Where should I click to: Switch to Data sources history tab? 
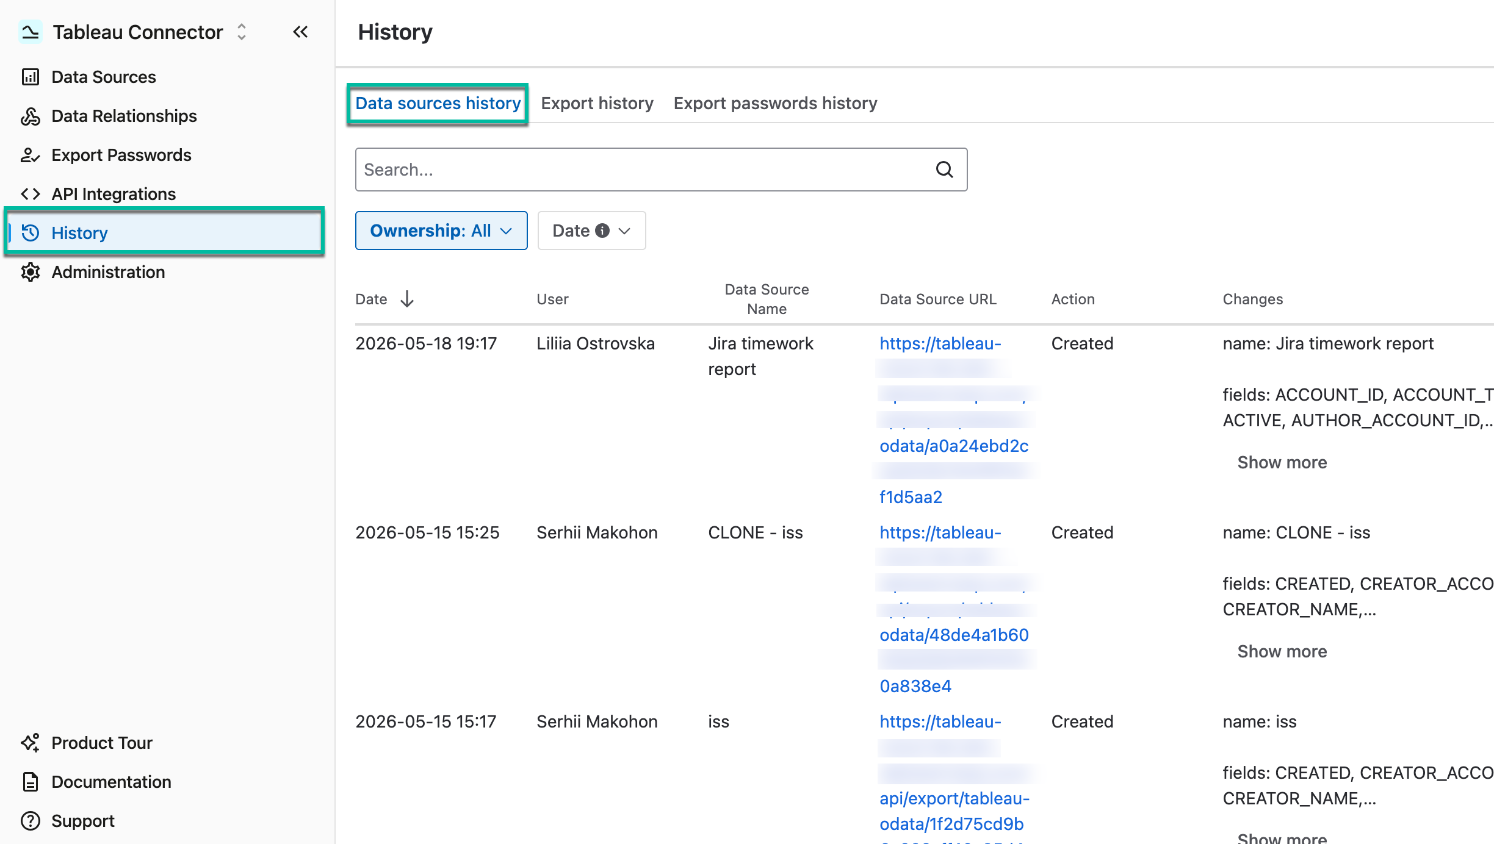438,104
